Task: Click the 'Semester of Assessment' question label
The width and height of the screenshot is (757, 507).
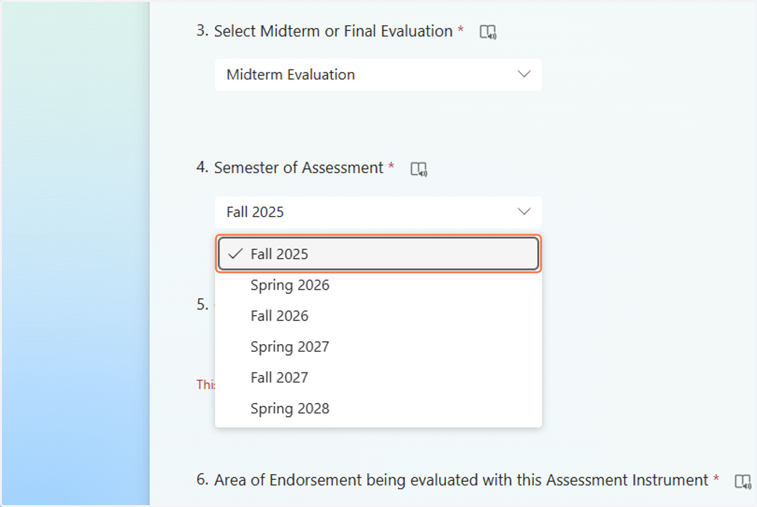Action: [298, 167]
